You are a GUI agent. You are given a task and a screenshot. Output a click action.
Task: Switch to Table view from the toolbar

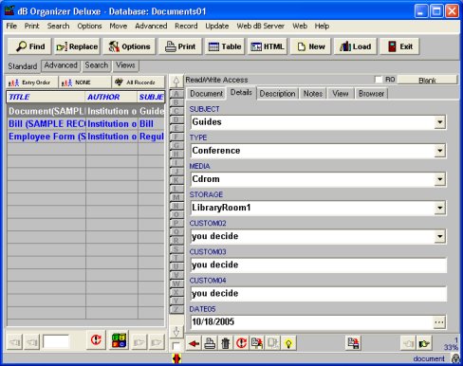(x=225, y=46)
